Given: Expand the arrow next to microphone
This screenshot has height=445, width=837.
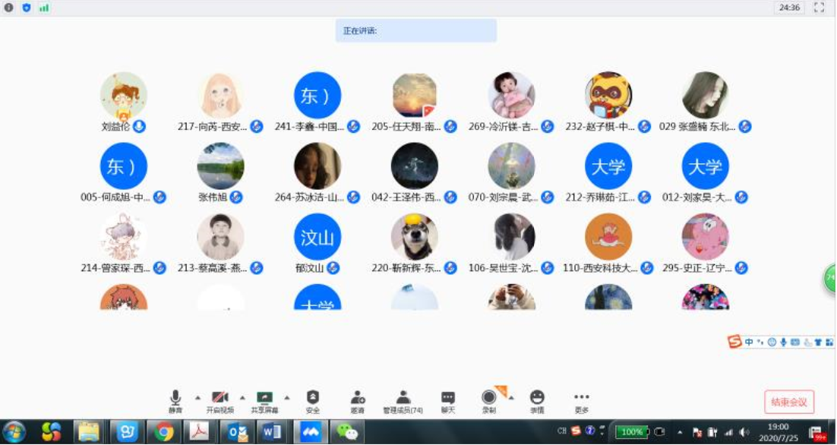Looking at the screenshot, I should point(198,397).
